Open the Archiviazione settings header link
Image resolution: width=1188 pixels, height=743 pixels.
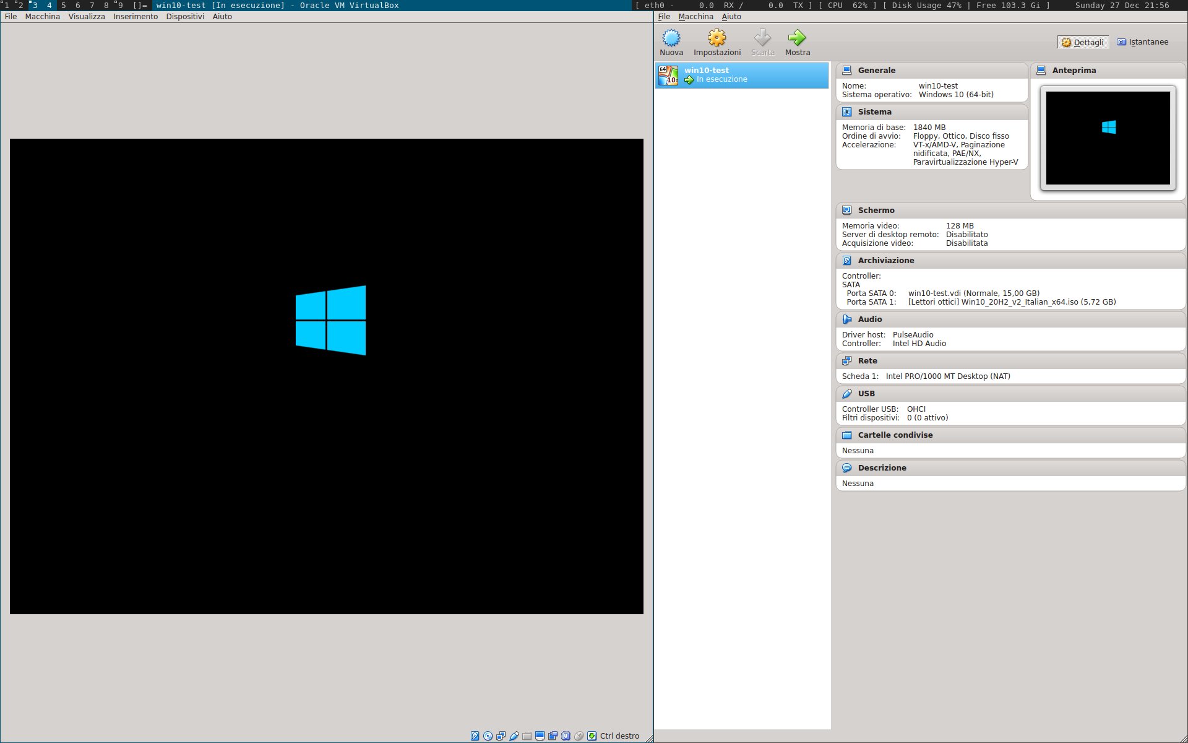click(x=886, y=261)
